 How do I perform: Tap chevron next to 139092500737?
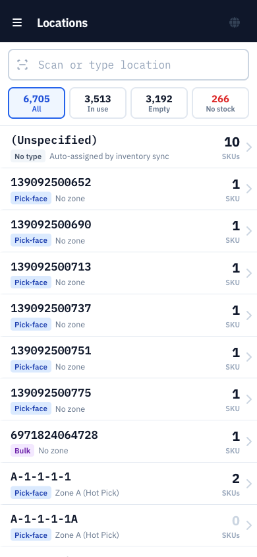click(x=249, y=315)
